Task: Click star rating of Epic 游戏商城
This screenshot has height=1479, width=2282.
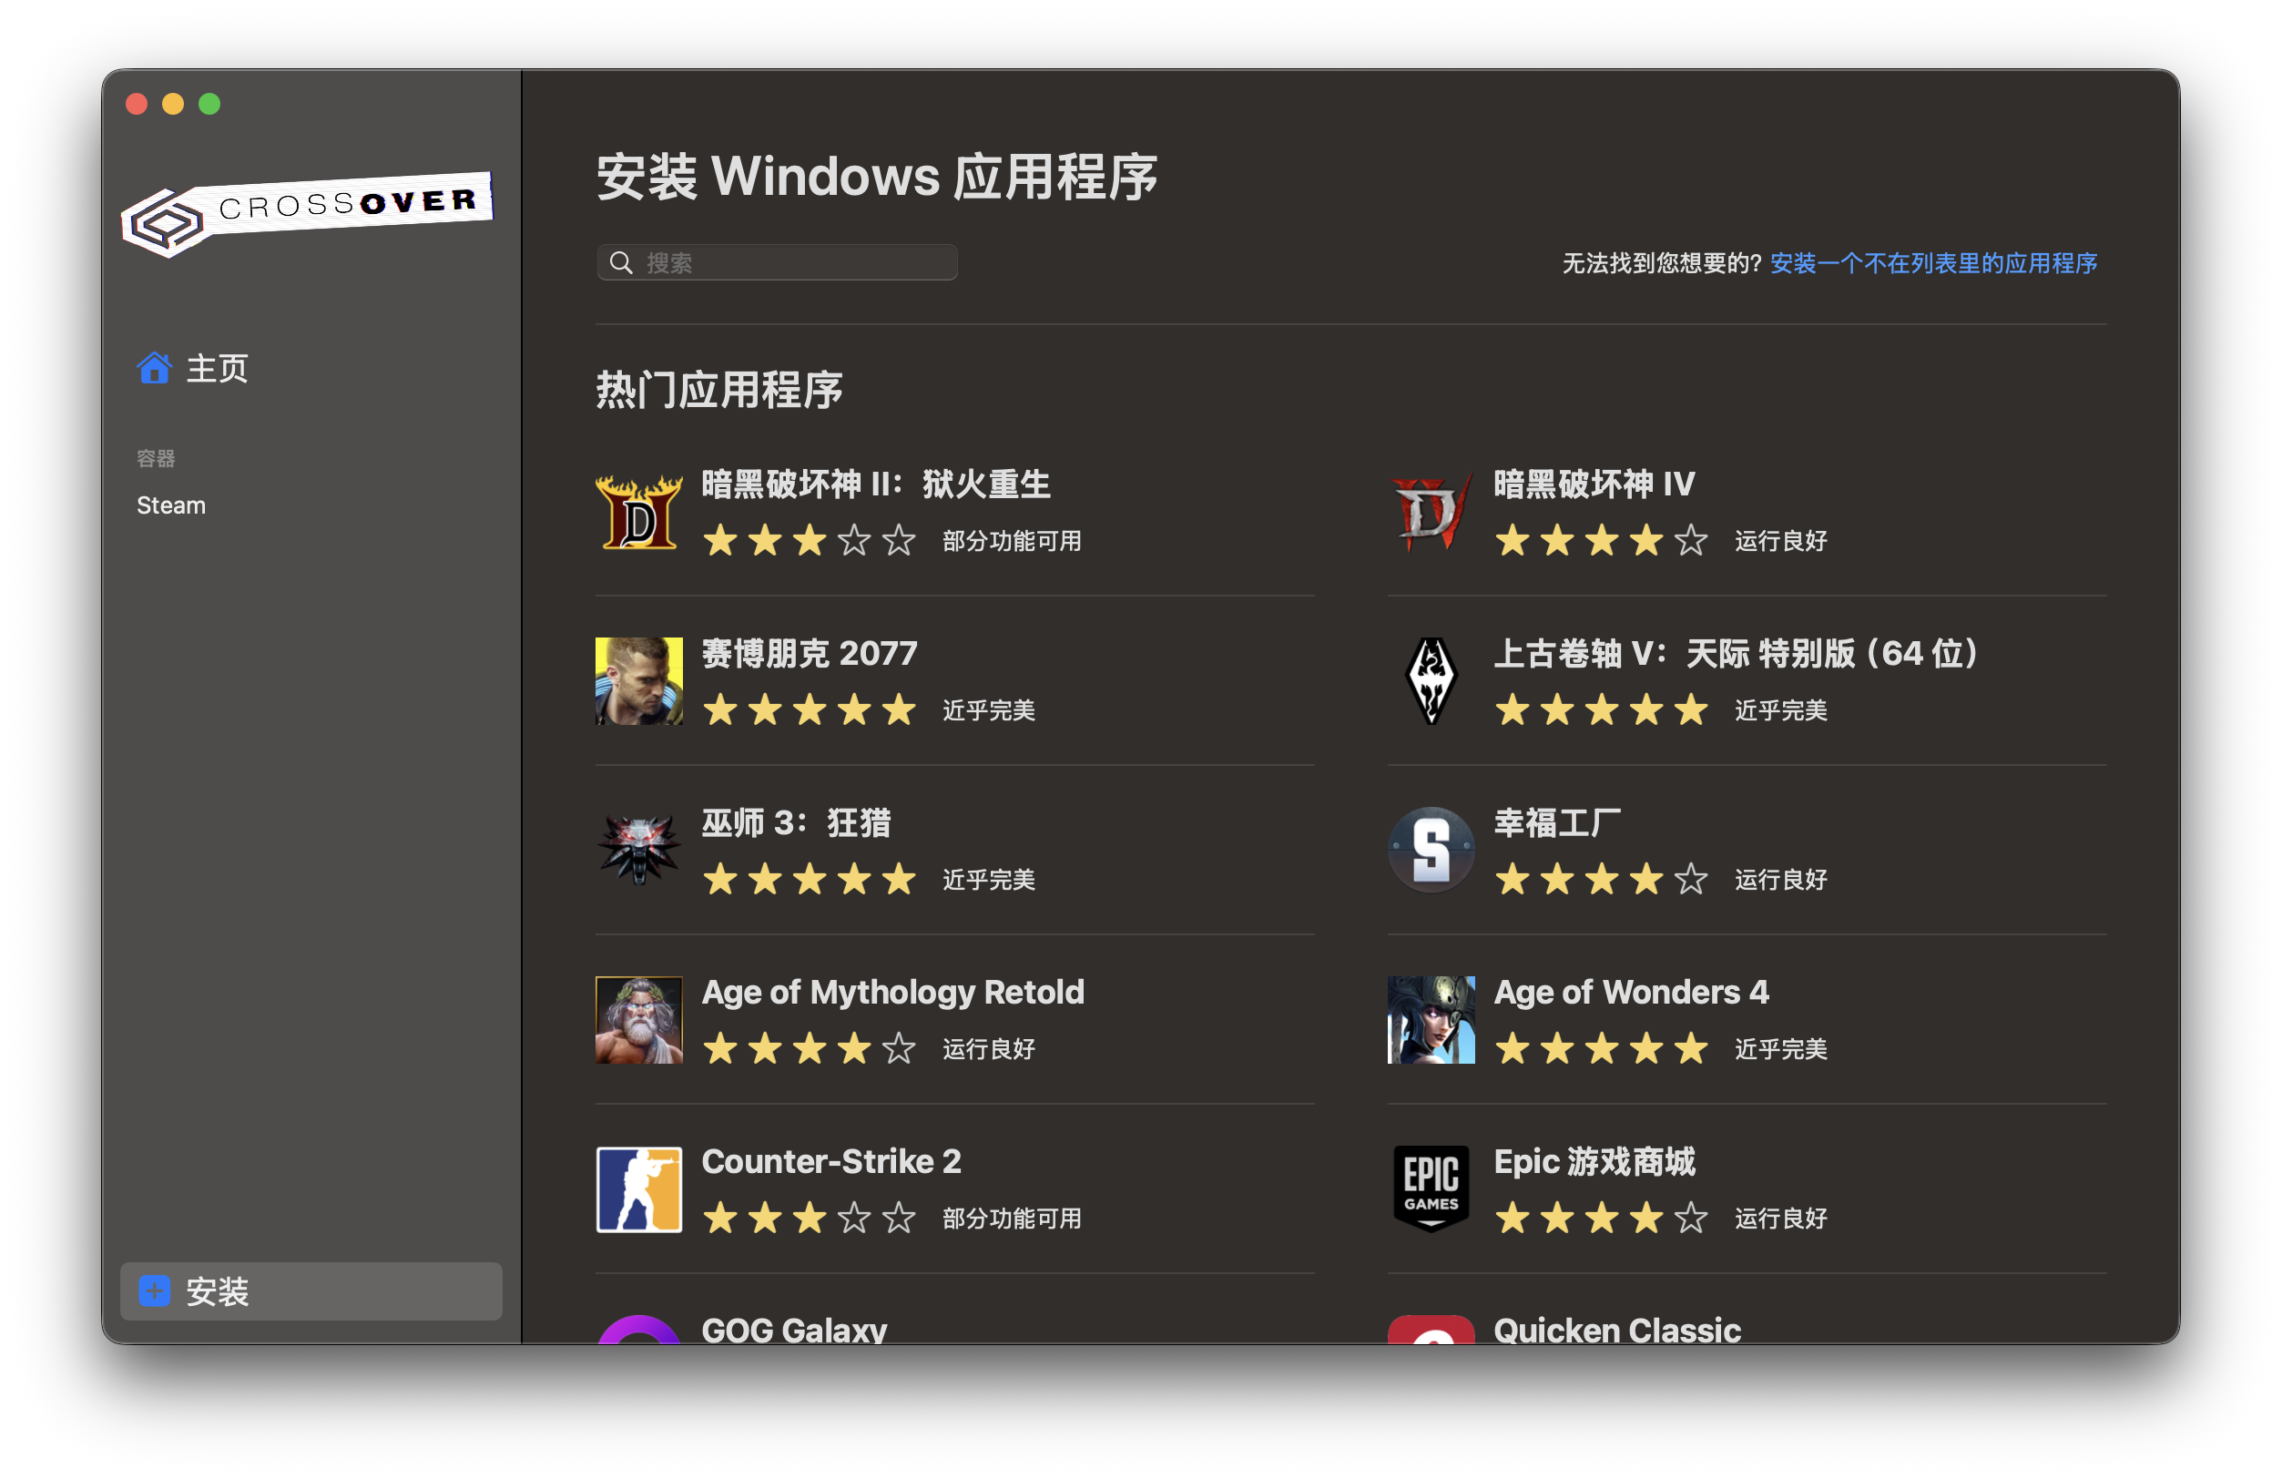Action: (1600, 1219)
